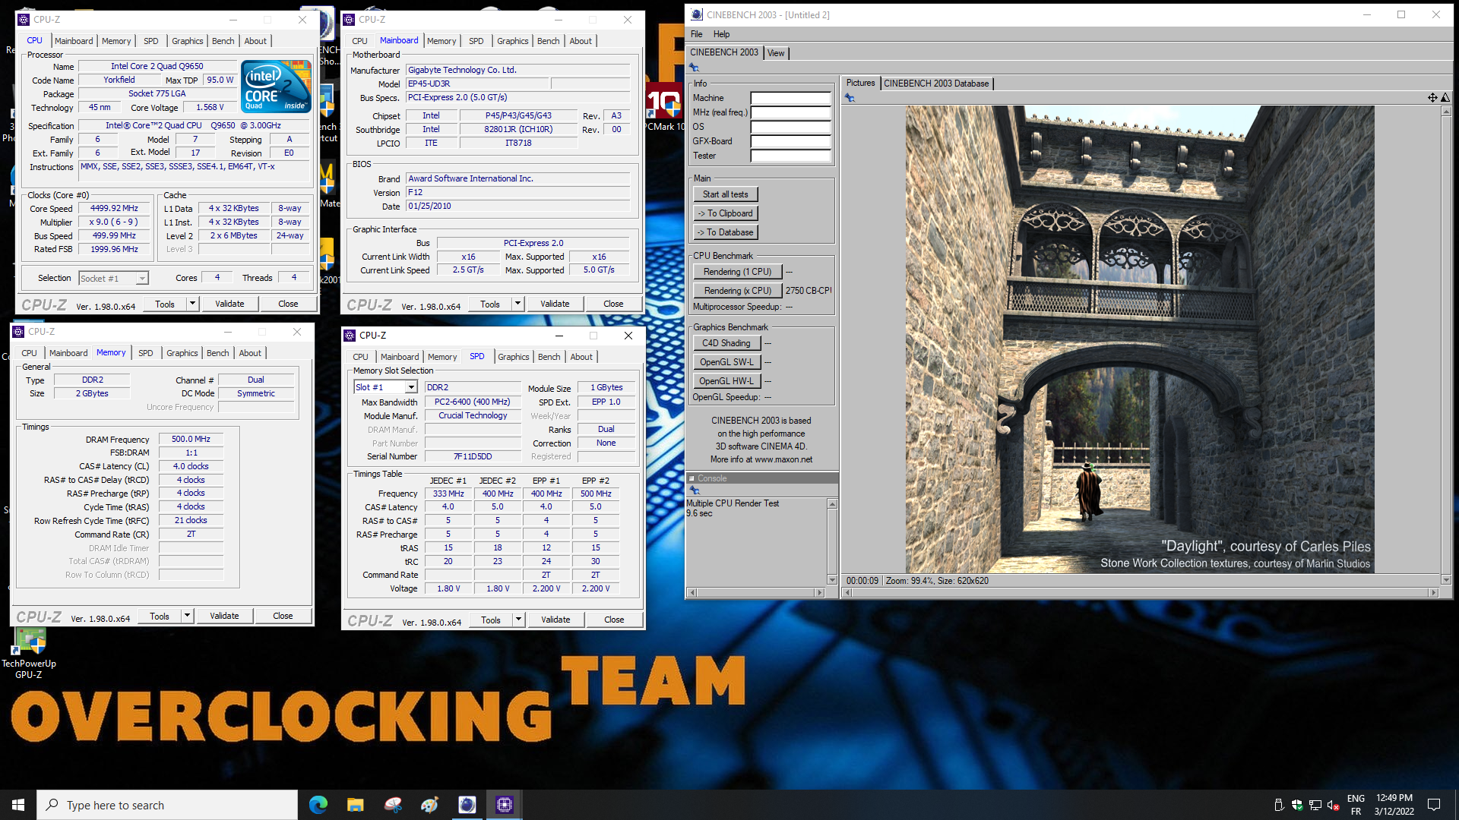Screen dimensions: 1459x820
Task: Run Rendering (x CPU) benchmark
Action: 737,291
